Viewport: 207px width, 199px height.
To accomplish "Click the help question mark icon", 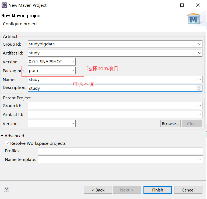I will pyautogui.click(x=6, y=190).
